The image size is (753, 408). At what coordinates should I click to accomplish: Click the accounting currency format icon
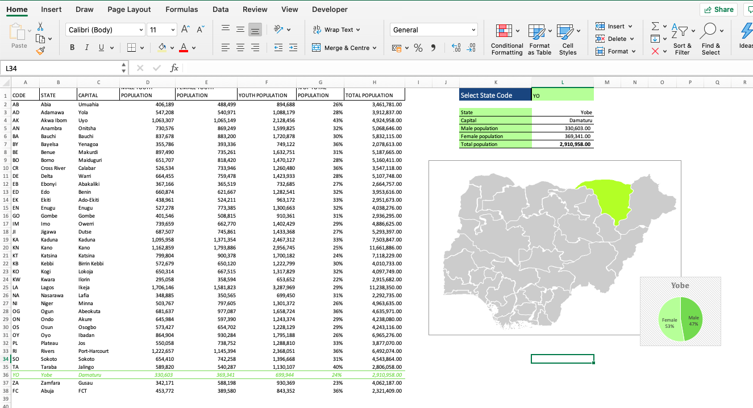pyautogui.click(x=397, y=48)
